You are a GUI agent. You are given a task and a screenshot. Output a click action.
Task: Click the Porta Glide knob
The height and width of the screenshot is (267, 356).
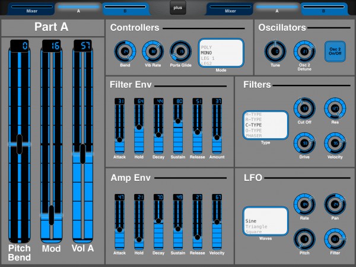pyautogui.click(x=181, y=51)
